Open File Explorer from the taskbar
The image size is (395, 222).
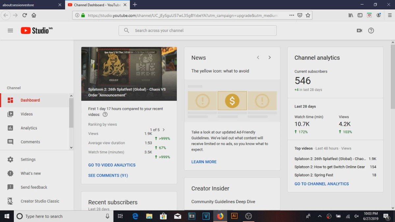(149, 216)
